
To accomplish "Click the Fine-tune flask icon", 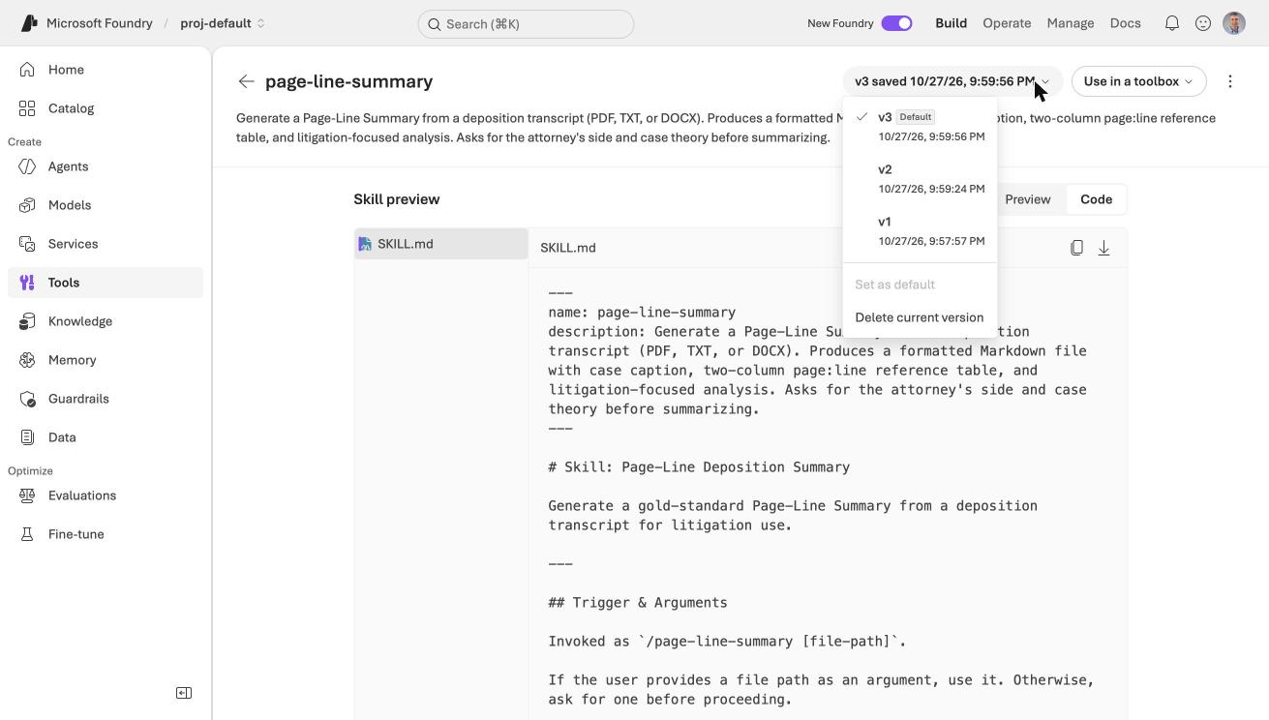I will (27, 534).
